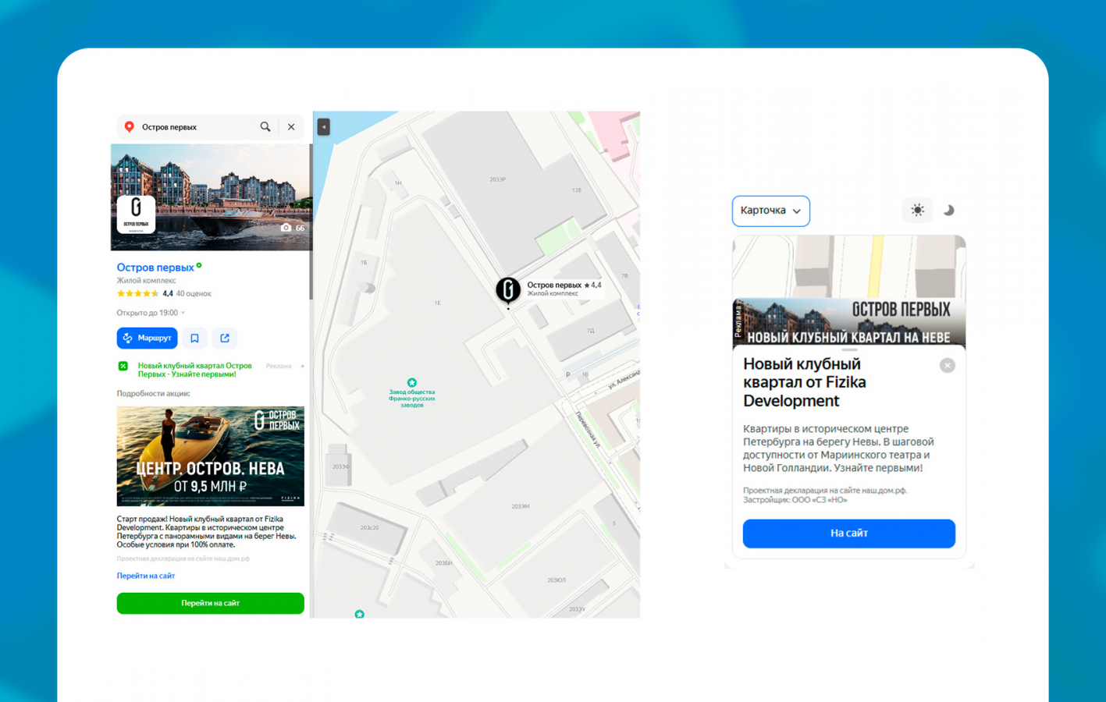The height and width of the screenshot is (702, 1106).
Task: Click the building labeled 203ЭМ on map
Action: point(521,506)
